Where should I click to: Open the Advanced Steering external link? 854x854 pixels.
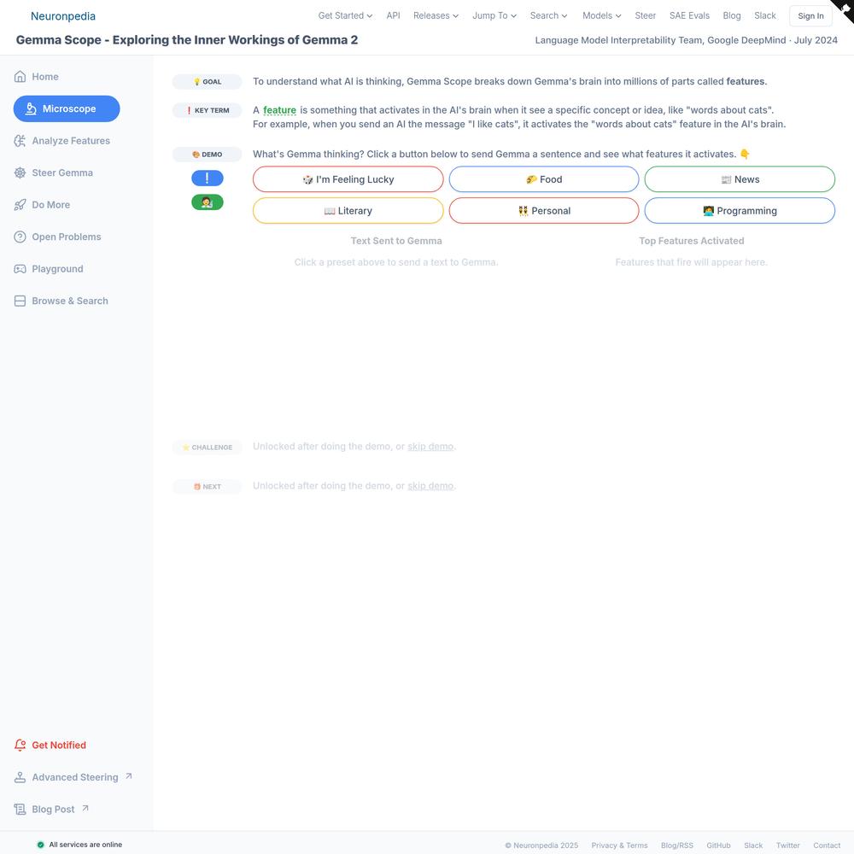pos(73,777)
